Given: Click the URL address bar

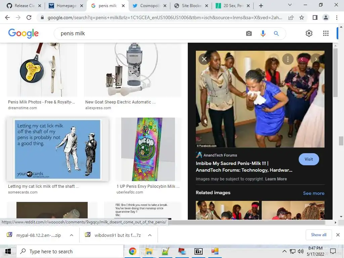Looking at the screenshot, I should point(165,17).
